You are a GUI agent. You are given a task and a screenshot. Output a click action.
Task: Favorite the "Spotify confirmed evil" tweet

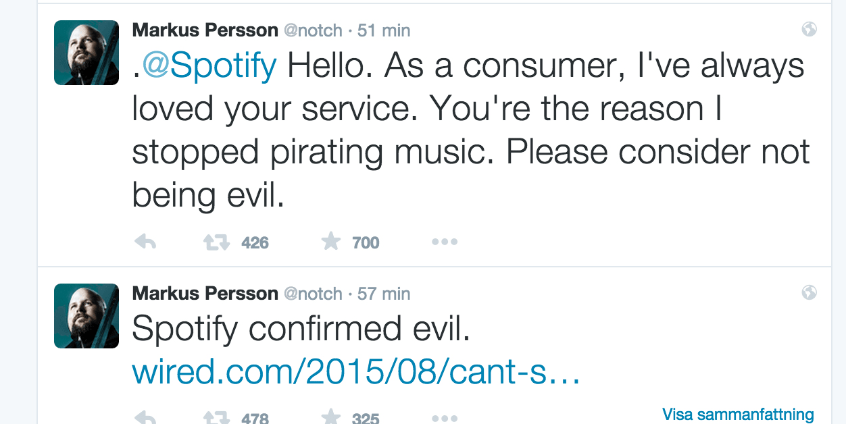point(330,417)
